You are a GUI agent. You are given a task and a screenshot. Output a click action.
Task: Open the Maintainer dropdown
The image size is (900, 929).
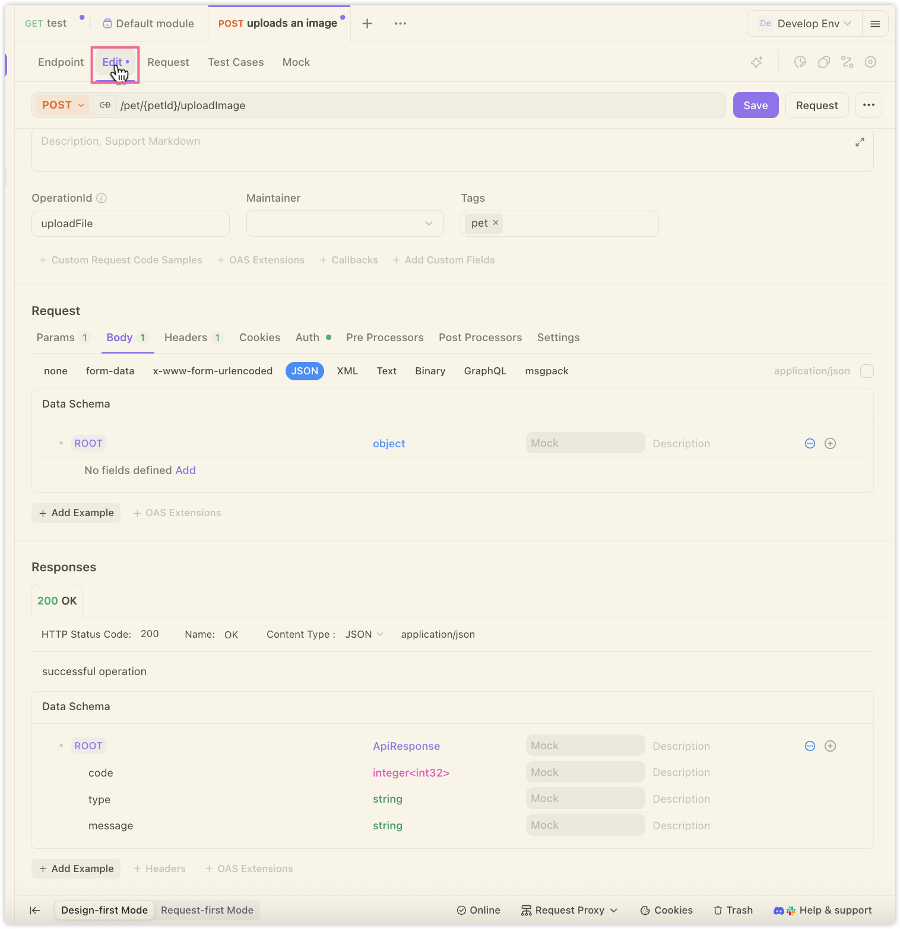345,224
